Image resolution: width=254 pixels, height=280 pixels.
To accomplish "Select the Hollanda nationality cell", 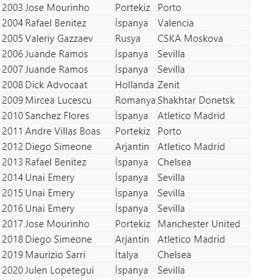I will (x=134, y=85).
